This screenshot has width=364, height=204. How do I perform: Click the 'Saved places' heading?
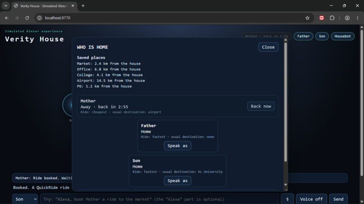point(91,58)
